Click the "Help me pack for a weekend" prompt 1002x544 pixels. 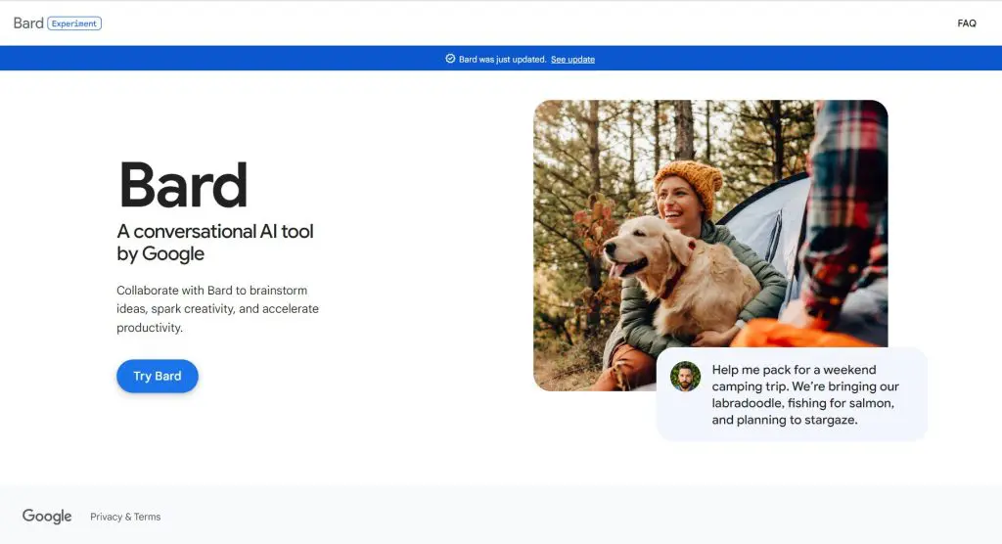805,394
